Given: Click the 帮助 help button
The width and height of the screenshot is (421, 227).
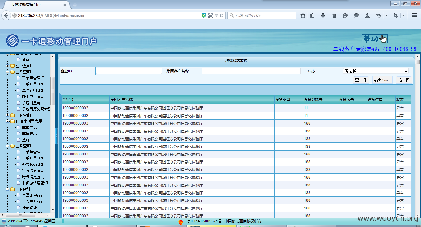Looking at the screenshot, I should 374,39.
